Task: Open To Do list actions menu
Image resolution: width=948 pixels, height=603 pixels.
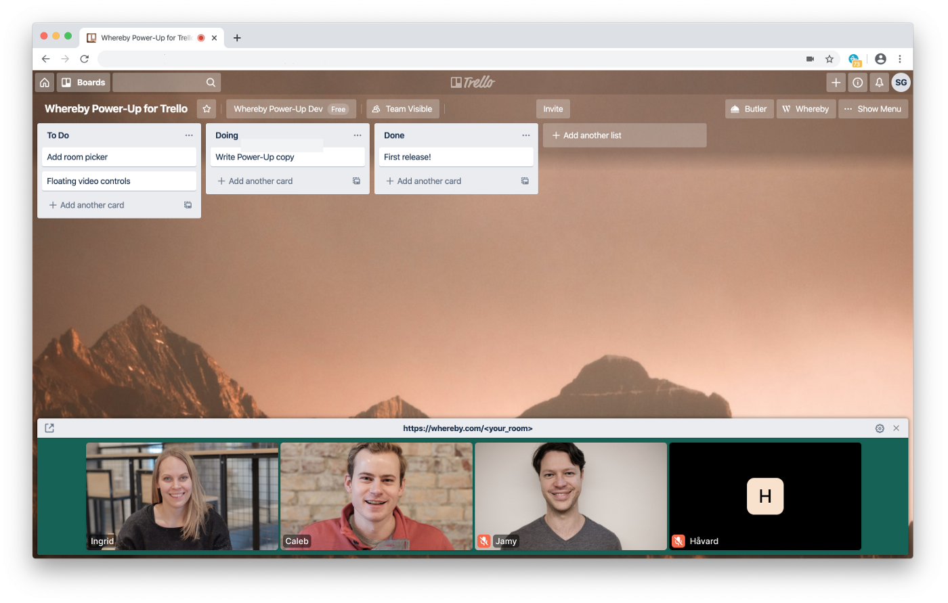Action: point(189,135)
